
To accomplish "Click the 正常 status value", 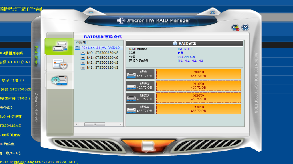I will click(181, 53).
